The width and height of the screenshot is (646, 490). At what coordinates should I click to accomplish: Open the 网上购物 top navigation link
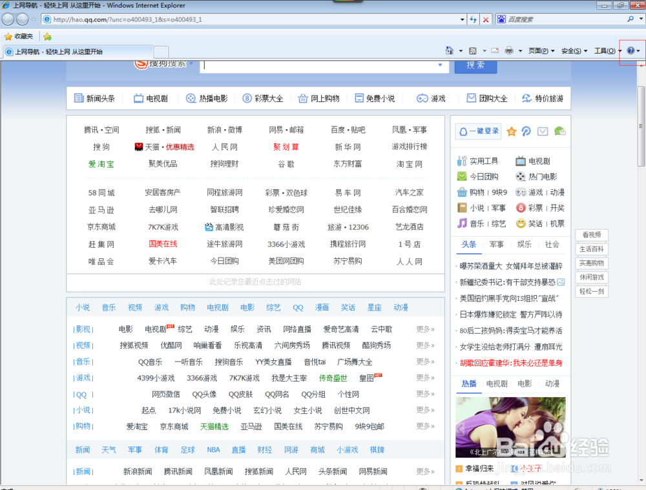pyautogui.click(x=319, y=98)
